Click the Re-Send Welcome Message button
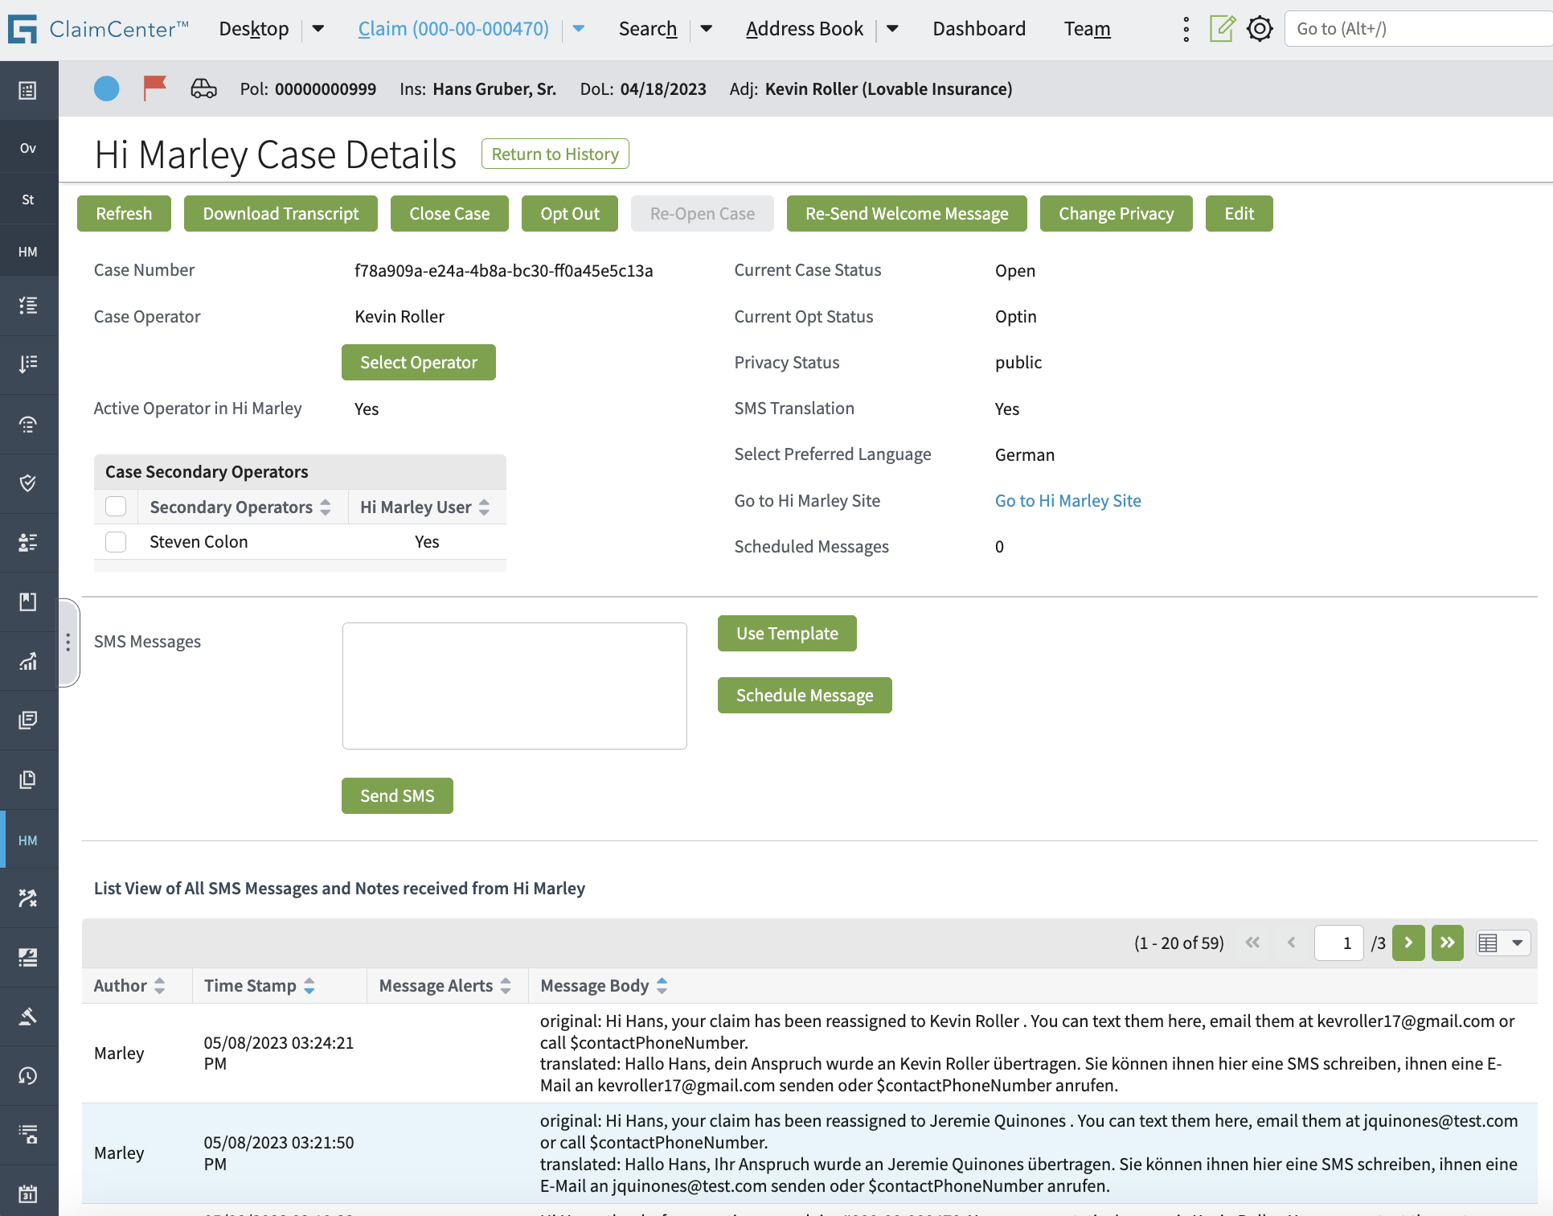Screen dimensions: 1553x1216 click(906, 213)
